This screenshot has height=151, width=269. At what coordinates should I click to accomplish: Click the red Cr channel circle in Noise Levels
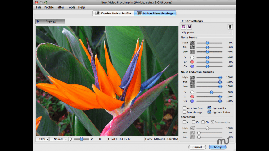coord(192,62)
